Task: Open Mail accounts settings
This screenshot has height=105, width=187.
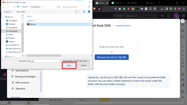Action: pos(20,83)
